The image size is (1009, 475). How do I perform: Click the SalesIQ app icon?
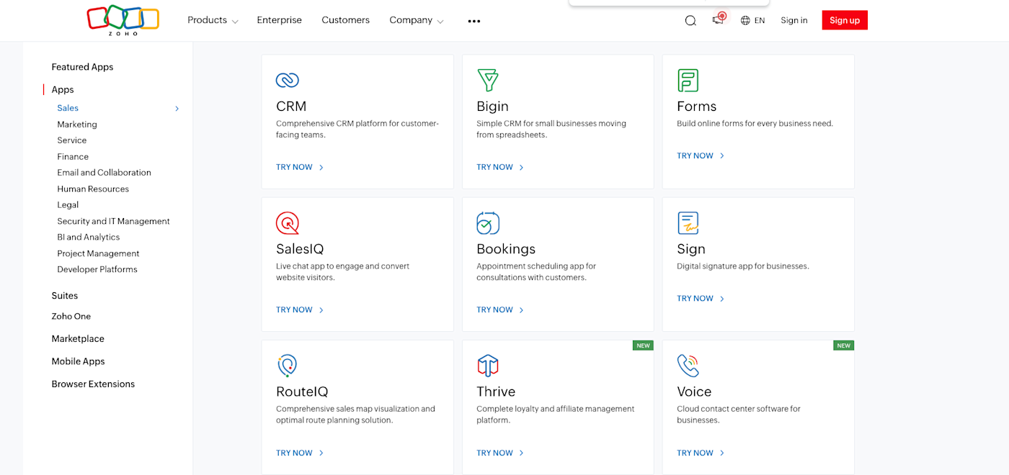click(x=288, y=223)
